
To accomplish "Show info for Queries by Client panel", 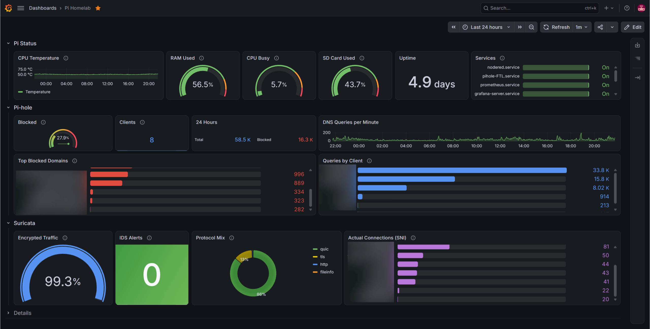I will (369, 161).
